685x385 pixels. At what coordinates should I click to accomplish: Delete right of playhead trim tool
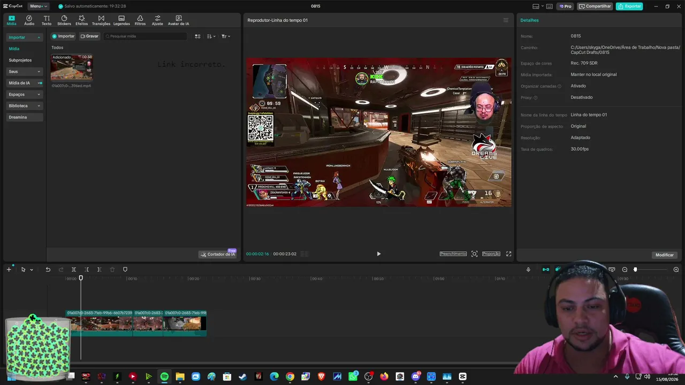[99, 269]
